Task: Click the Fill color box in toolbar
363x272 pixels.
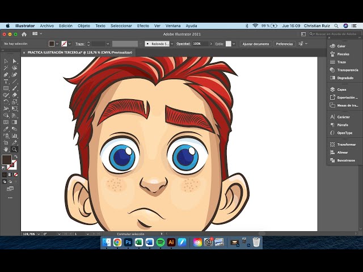Action: [6, 160]
